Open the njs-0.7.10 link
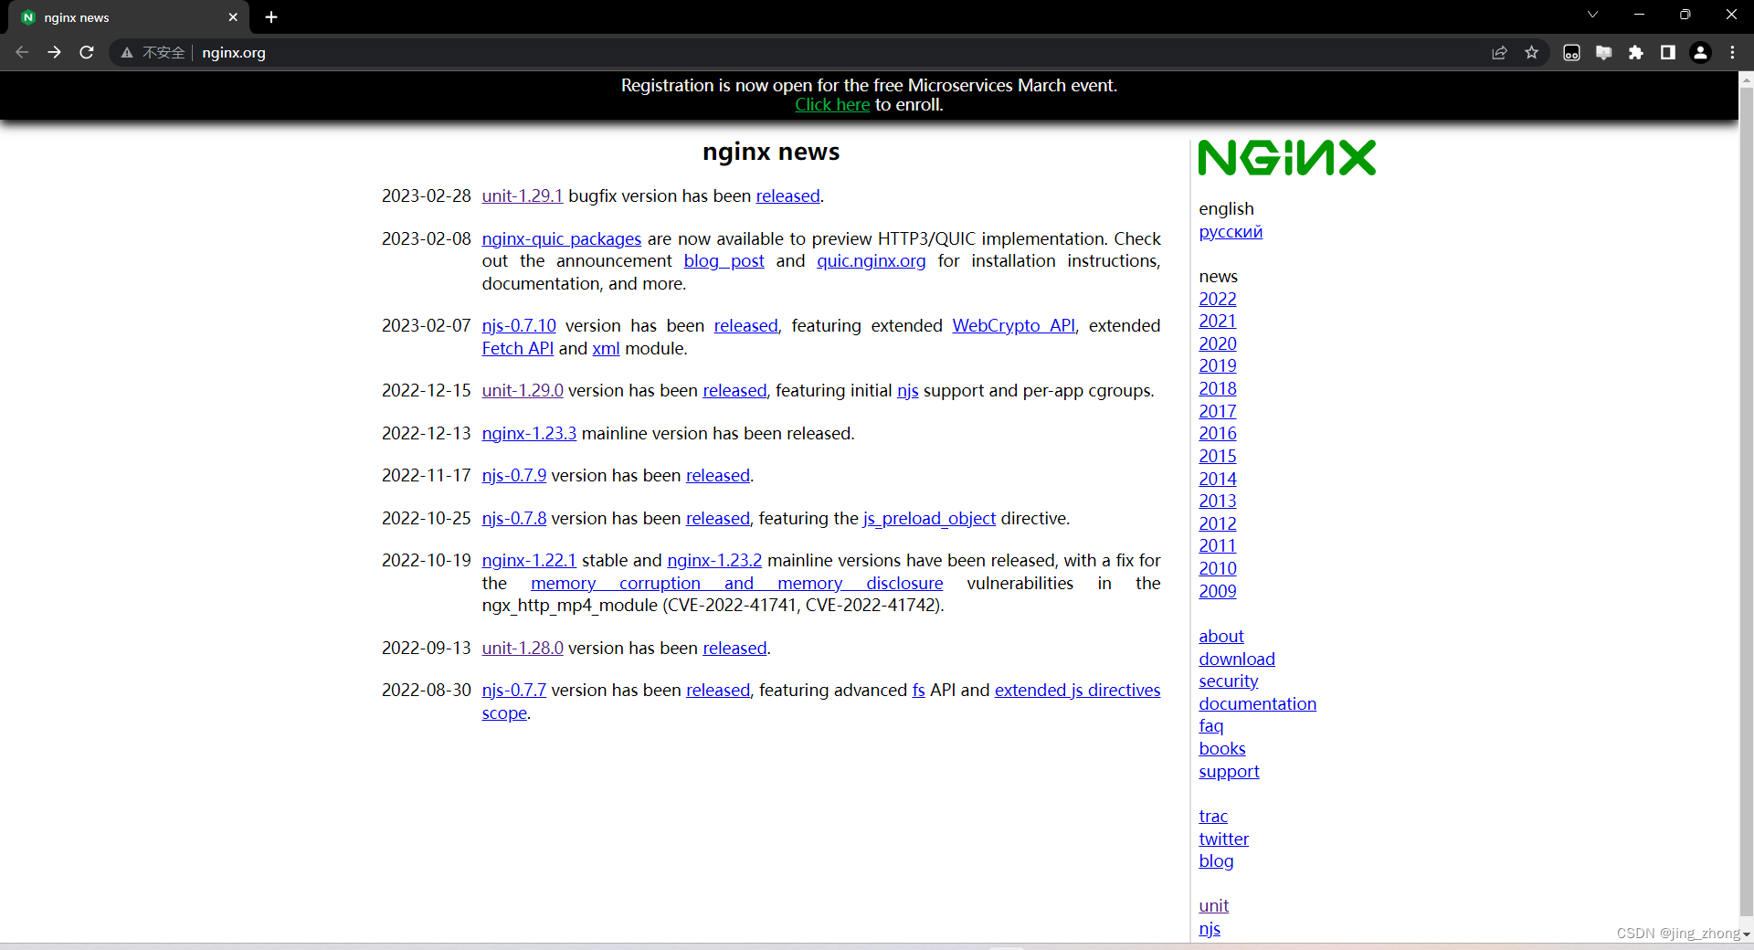 tap(519, 326)
